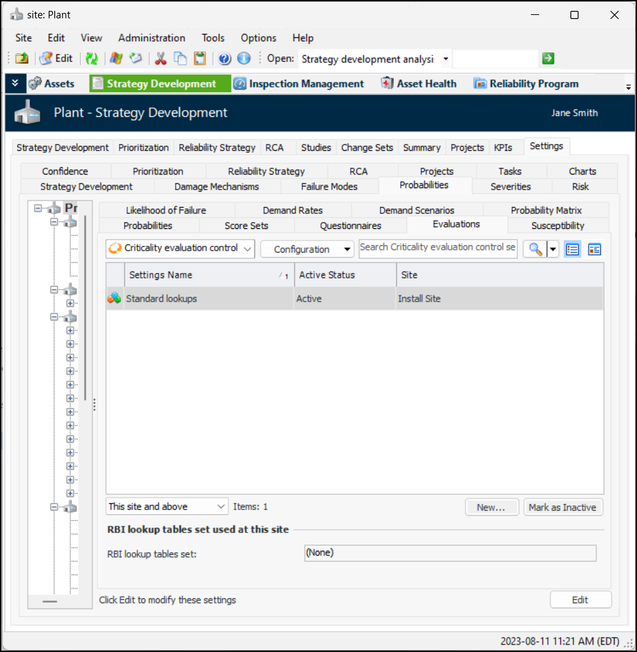Click the RBI lookup tables set field
The width and height of the screenshot is (637, 652).
(450, 553)
